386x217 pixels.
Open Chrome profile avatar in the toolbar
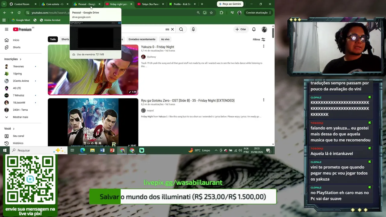pos(239,13)
